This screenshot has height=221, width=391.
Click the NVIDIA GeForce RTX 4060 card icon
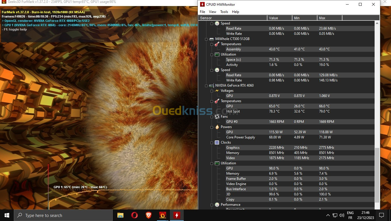tap(212, 85)
